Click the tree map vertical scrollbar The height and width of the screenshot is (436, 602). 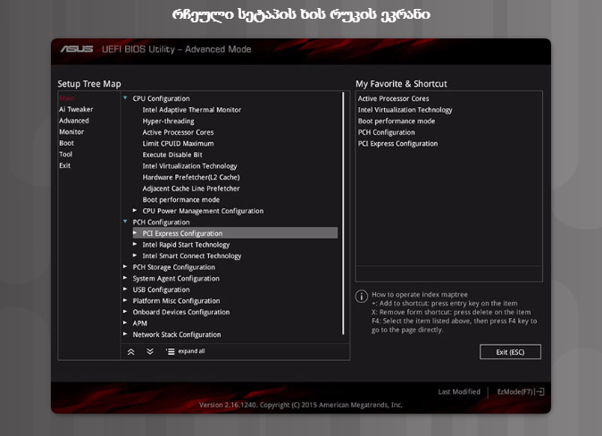tap(344, 214)
